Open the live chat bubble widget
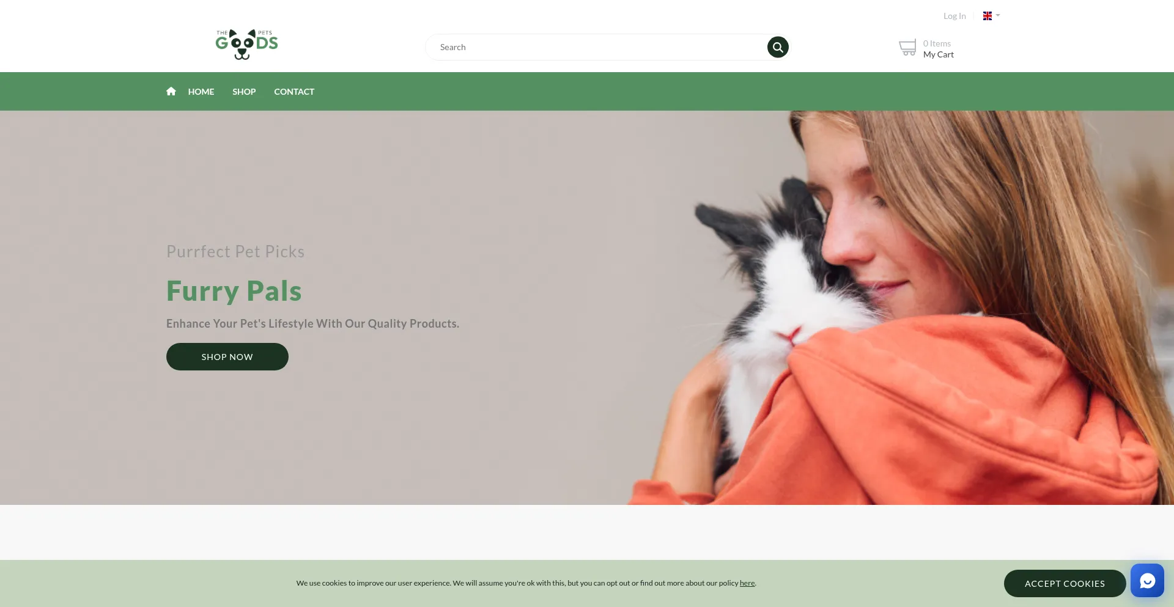Image resolution: width=1174 pixels, height=607 pixels. [1147, 580]
